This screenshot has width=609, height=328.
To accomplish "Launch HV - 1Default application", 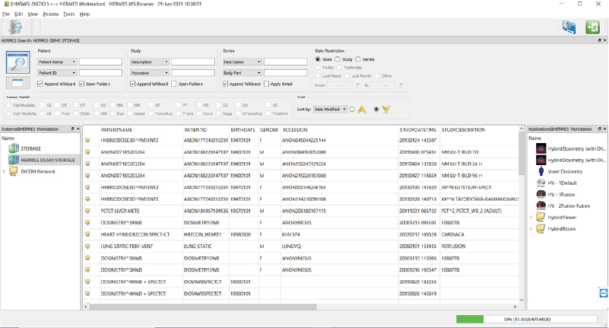I will pyautogui.click(x=541, y=183).
